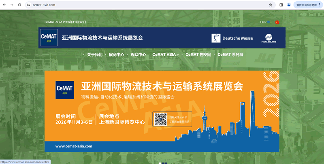Bookmark this page with the star icon
The height and width of the screenshot is (164, 324).
click(x=271, y=5)
